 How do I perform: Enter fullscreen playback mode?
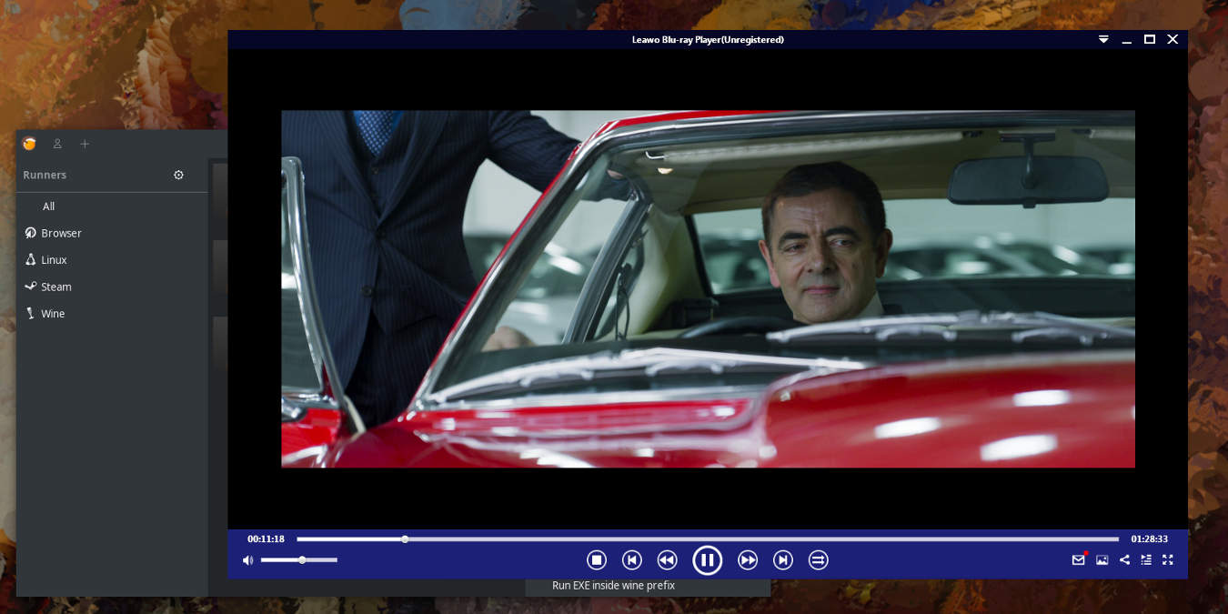pos(1168,559)
